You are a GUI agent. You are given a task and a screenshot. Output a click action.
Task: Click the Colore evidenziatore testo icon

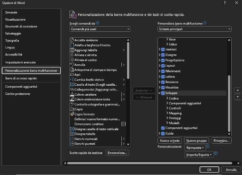tap(72, 99)
